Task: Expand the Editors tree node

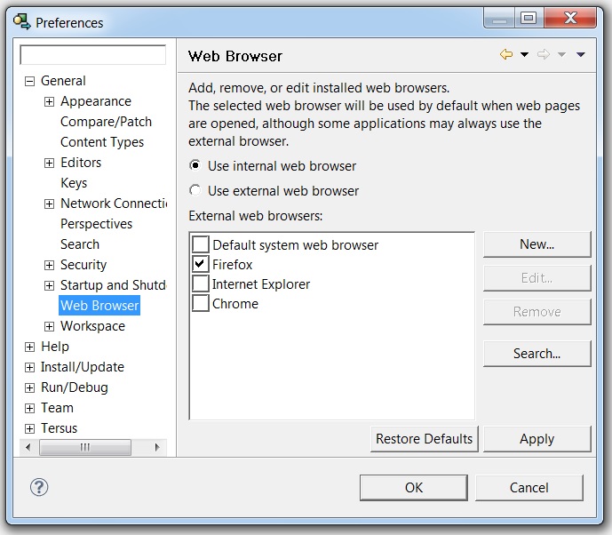Action: (49, 163)
